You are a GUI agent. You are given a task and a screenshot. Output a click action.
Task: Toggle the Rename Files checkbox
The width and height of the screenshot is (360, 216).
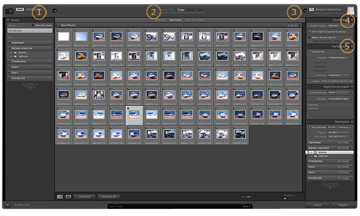coord(310,52)
